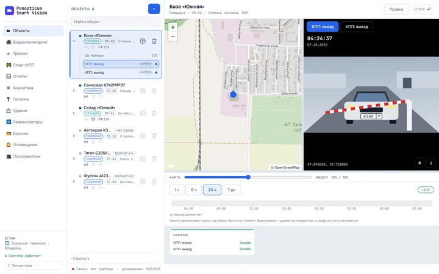The width and height of the screenshot is (439, 274).
Task: Click the blue add object button
Action: (x=154, y=9)
